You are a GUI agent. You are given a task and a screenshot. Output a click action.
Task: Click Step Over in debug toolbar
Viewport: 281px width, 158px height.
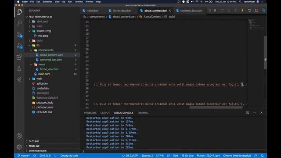[222, 11]
